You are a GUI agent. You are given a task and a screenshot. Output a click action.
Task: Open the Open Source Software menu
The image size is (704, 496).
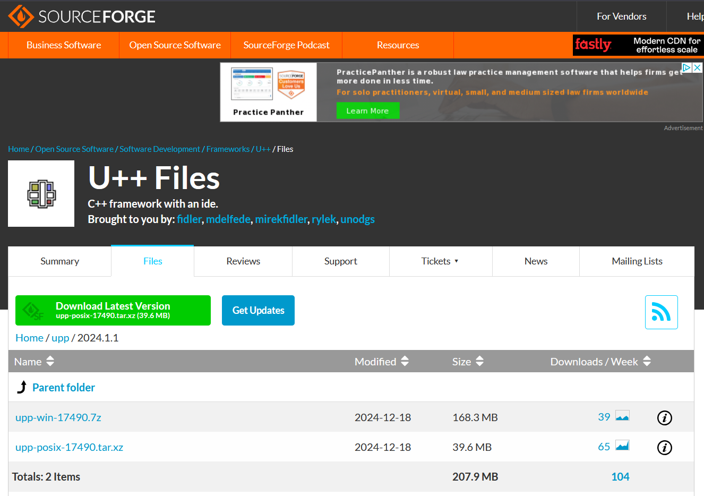(x=175, y=45)
